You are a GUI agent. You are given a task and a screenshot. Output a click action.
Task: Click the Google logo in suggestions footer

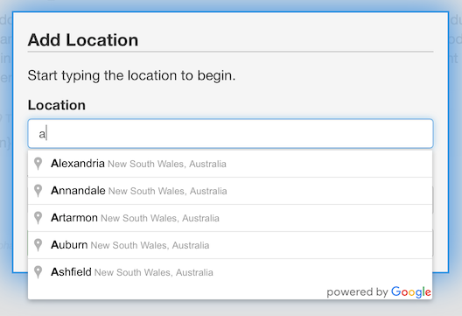pyautogui.click(x=410, y=292)
